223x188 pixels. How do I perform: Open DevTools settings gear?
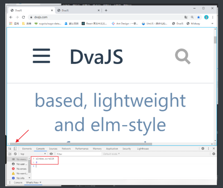[203, 148]
